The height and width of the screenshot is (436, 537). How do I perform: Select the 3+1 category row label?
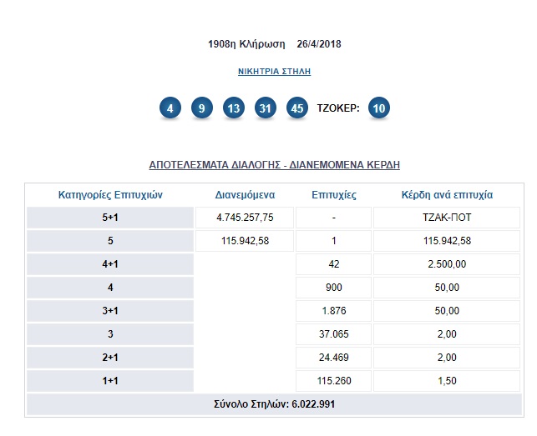[x=110, y=310]
